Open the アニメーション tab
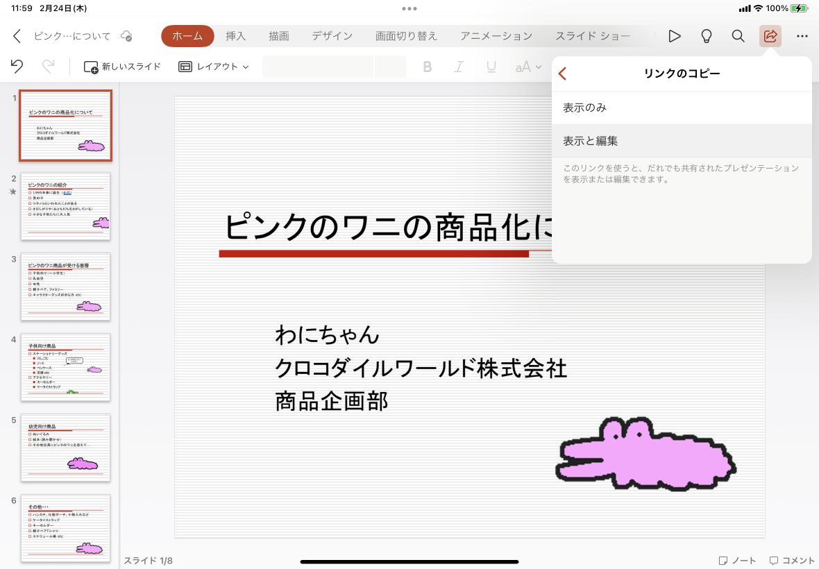This screenshot has height=569, width=819. 496,36
